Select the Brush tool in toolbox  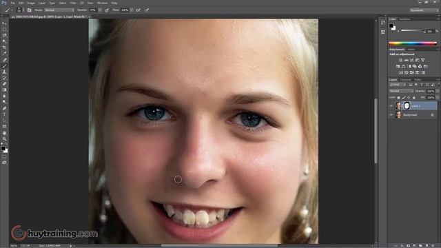coord(4,66)
